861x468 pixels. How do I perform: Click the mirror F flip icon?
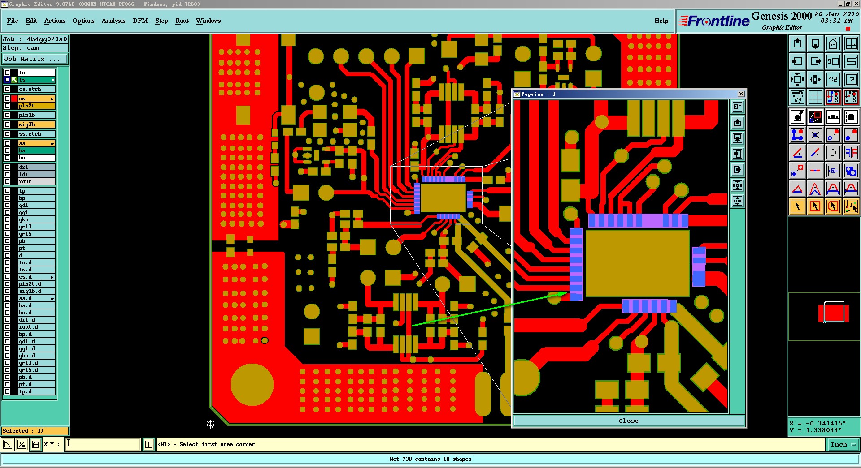pos(851,153)
